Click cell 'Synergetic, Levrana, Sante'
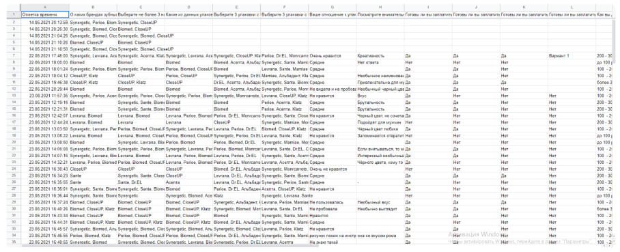 [x=287, y=195]
